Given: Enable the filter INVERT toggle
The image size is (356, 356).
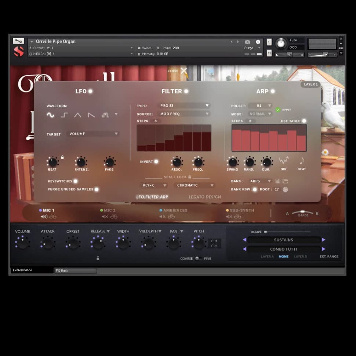Looking at the screenshot, I should click(x=156, y=161).
